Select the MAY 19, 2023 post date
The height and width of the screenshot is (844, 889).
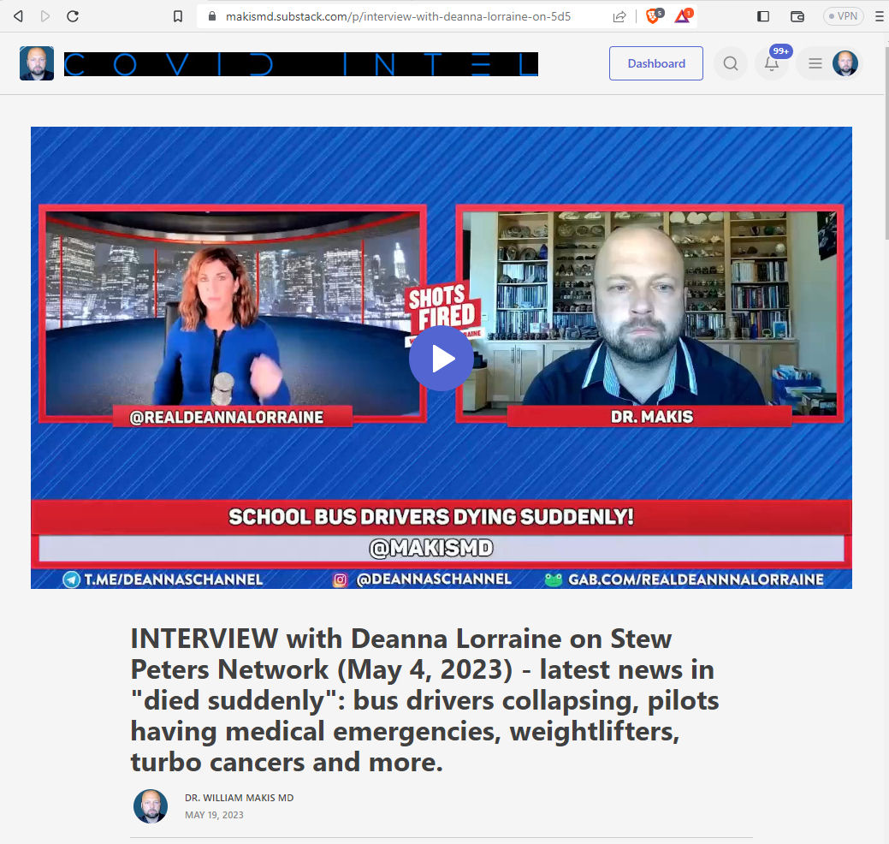(x=214, y=815)
